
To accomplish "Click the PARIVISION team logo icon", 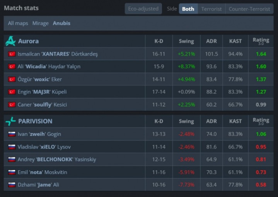I will 11,121.
